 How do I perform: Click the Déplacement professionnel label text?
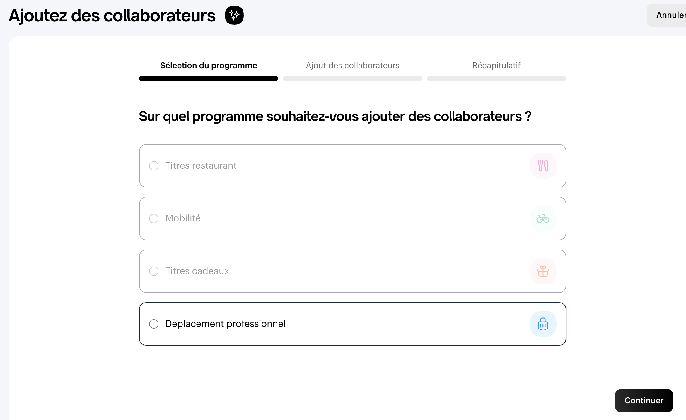coord(225,324)
